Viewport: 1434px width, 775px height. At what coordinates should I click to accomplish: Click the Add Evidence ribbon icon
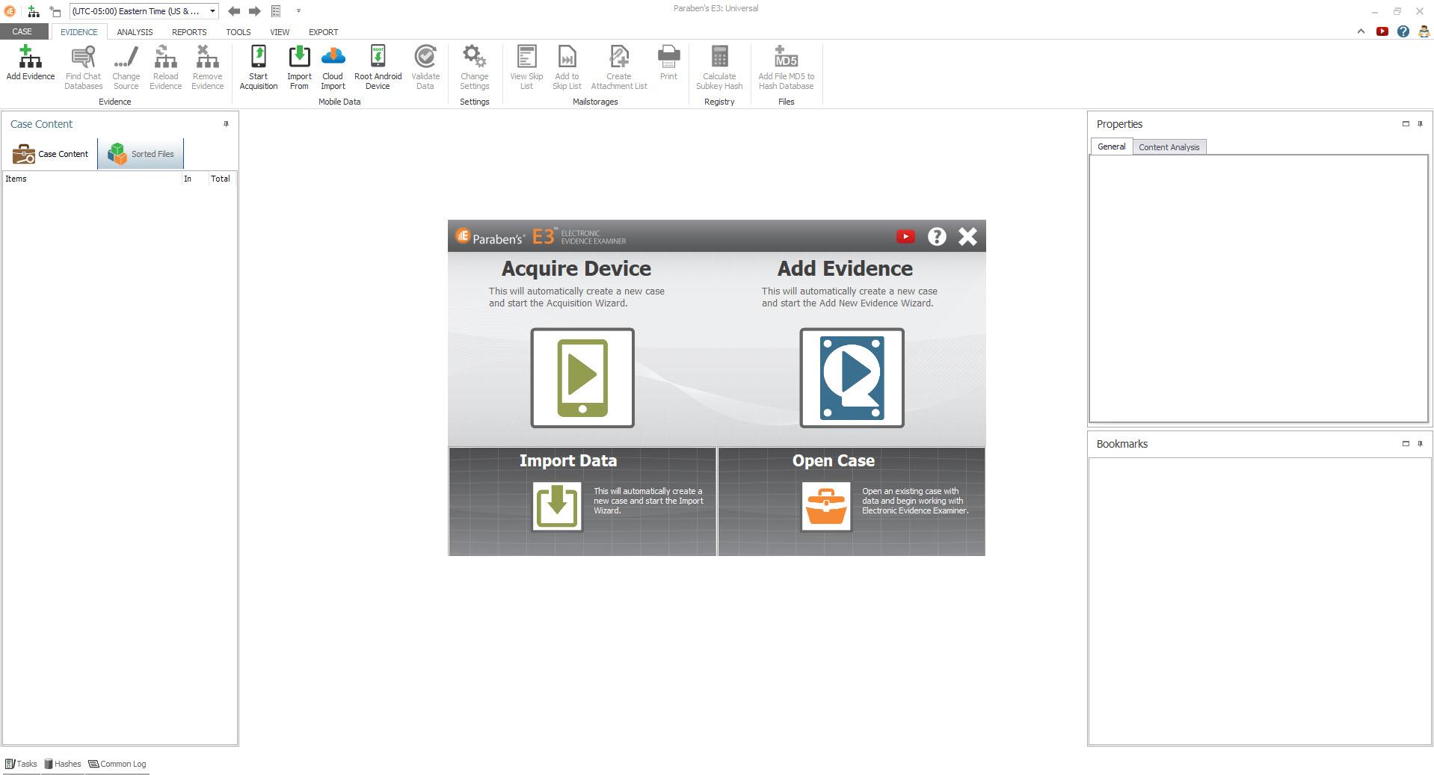[x=30, y=63]
